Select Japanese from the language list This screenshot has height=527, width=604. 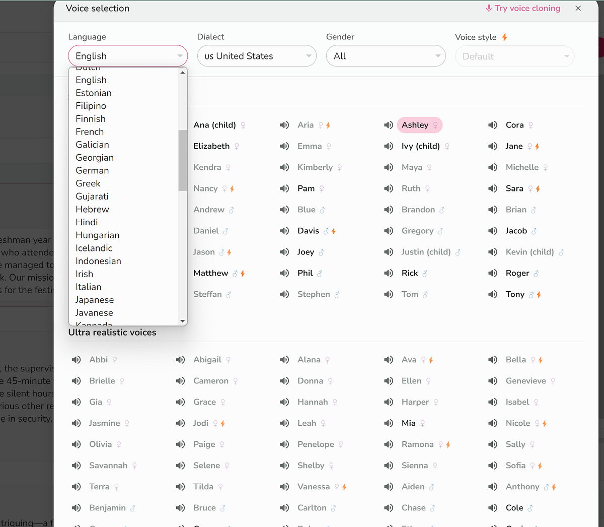pyautogui.click(x=94, y=300)
